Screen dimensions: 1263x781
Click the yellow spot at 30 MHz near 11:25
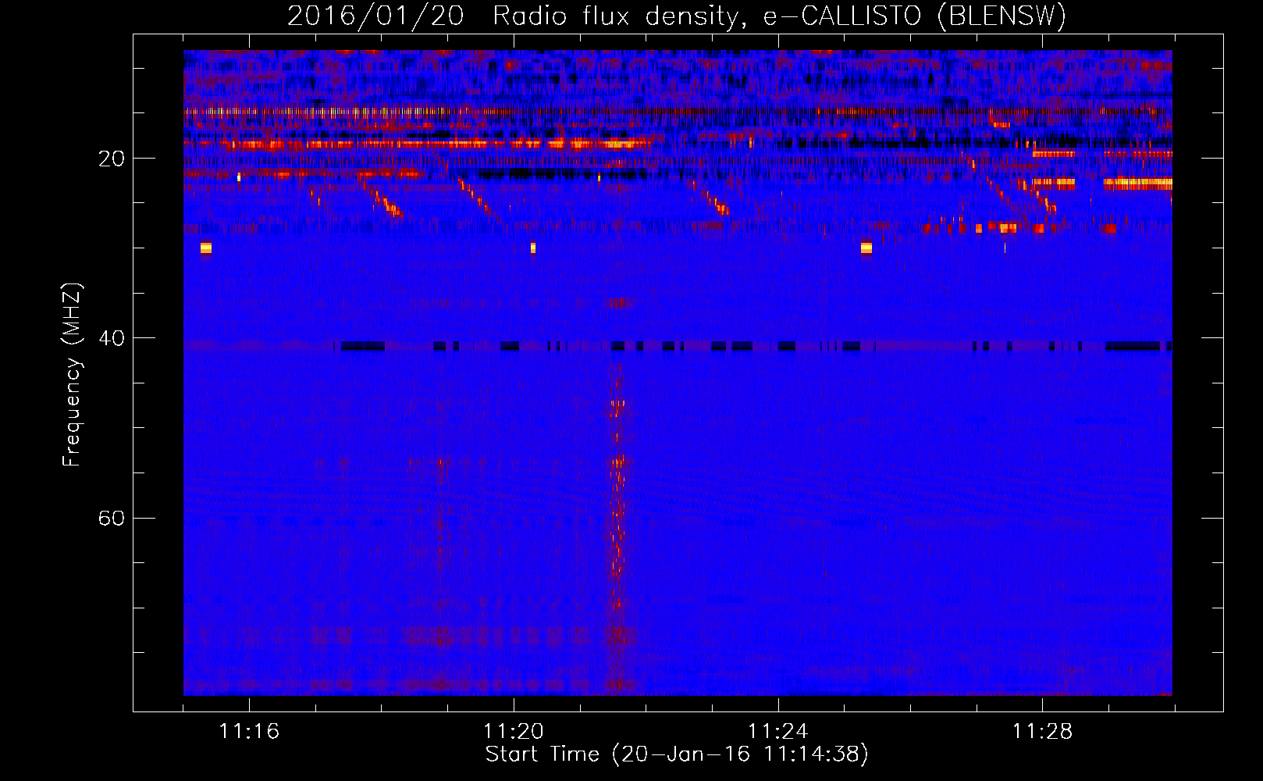coord(866,248)
